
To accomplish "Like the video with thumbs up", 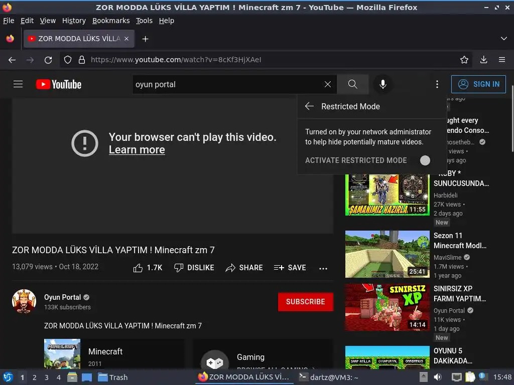I will click(148, 268).
